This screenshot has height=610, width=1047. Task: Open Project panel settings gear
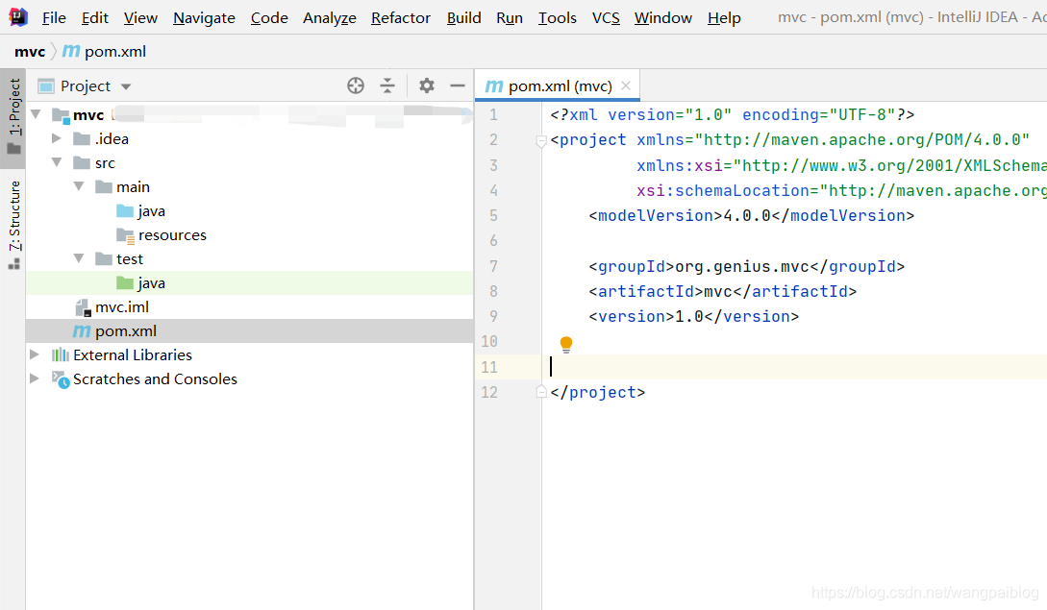click(x=427, y=85)
